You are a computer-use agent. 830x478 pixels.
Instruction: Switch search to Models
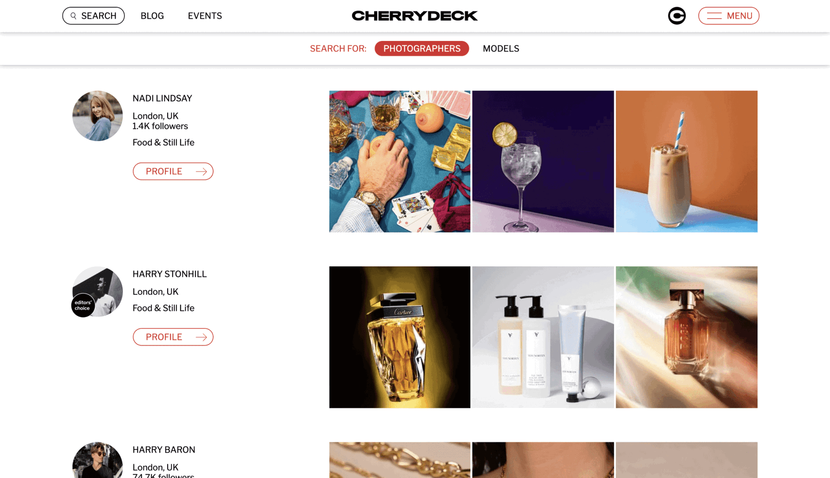tap(501, 48)
